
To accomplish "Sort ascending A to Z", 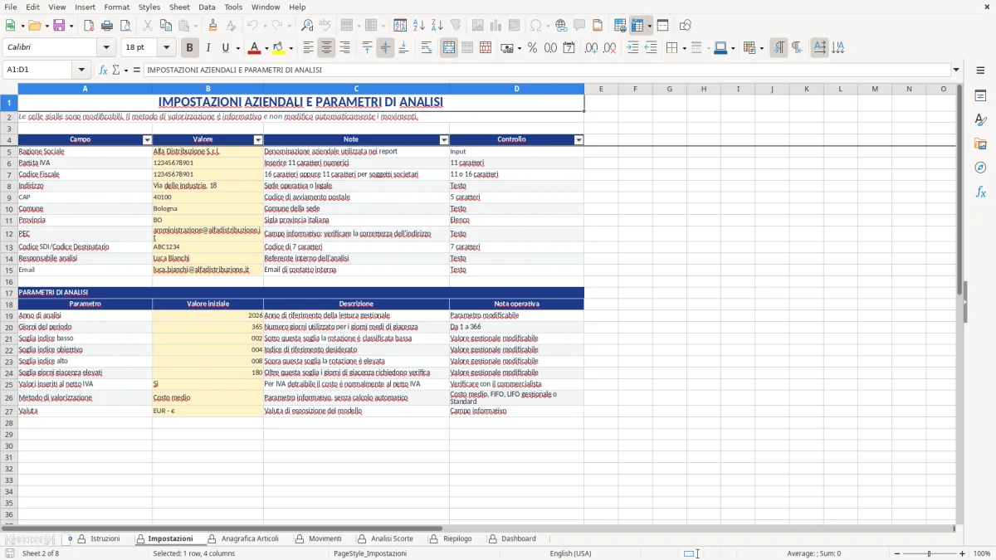I will pos(419,26).
